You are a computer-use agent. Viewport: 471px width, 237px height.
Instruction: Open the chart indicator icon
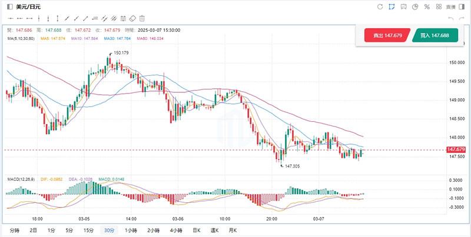pos(403,6)
